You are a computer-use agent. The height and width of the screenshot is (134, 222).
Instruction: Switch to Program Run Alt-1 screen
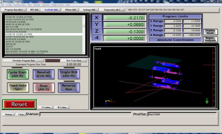13,10
